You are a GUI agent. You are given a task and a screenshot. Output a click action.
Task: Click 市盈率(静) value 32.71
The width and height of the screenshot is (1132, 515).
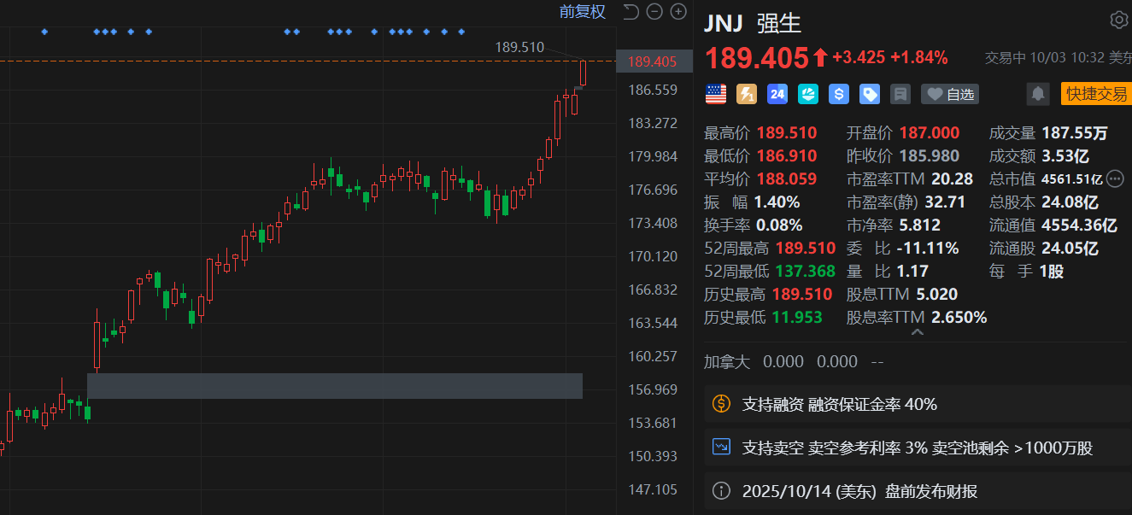coord(945,202)
